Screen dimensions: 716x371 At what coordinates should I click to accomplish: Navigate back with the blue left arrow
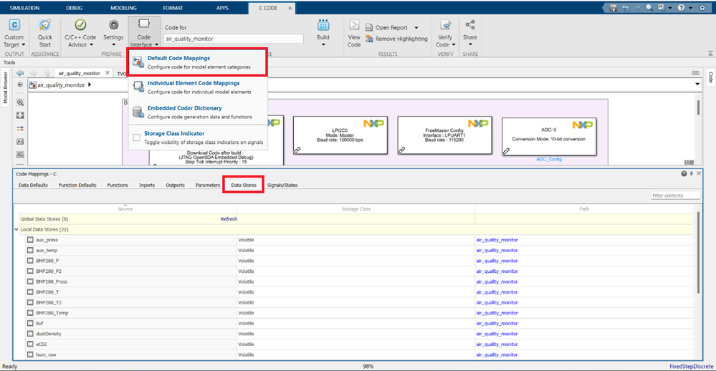pos(19,73)
